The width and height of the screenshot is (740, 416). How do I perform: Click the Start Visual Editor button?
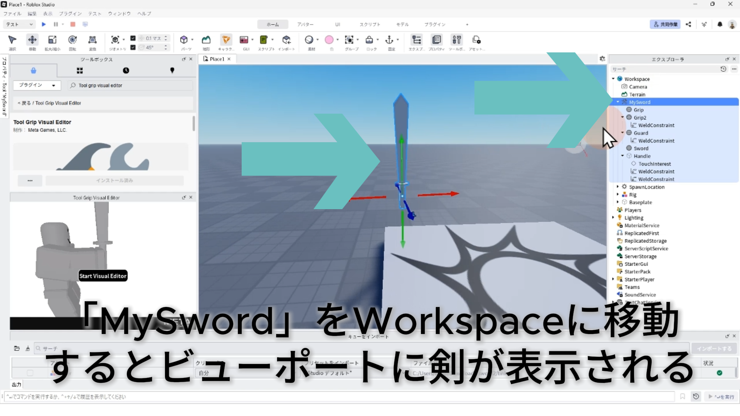click(103, 276)
